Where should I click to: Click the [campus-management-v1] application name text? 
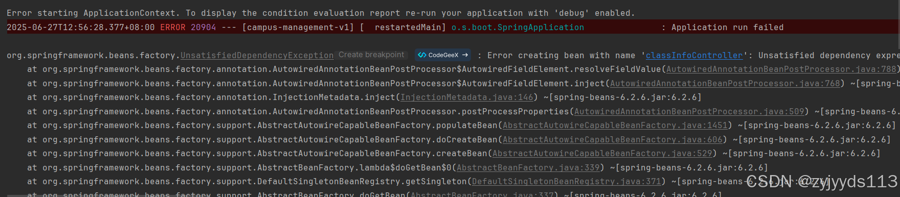click(x=298, y=28)
